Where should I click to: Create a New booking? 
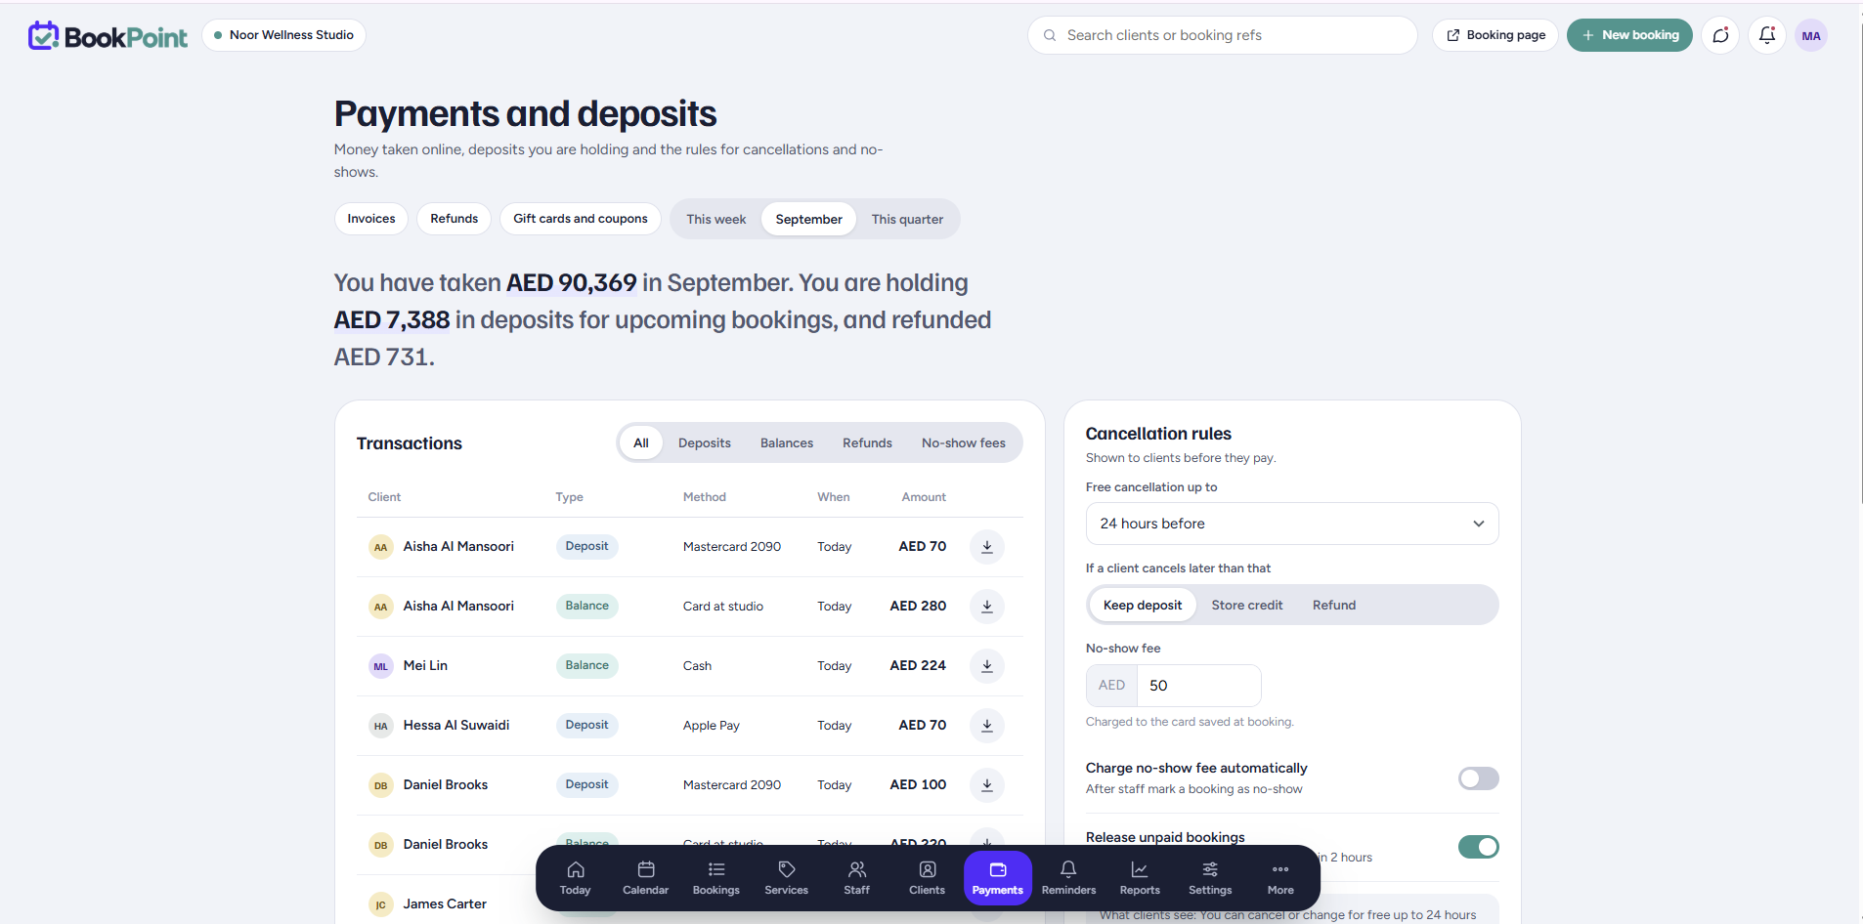click(x=1629, y=35)
